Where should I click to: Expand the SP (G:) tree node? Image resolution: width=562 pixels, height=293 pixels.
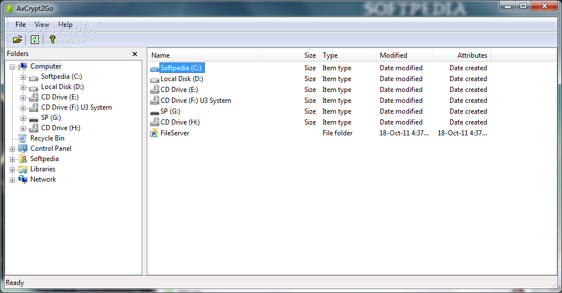(23, 119)
